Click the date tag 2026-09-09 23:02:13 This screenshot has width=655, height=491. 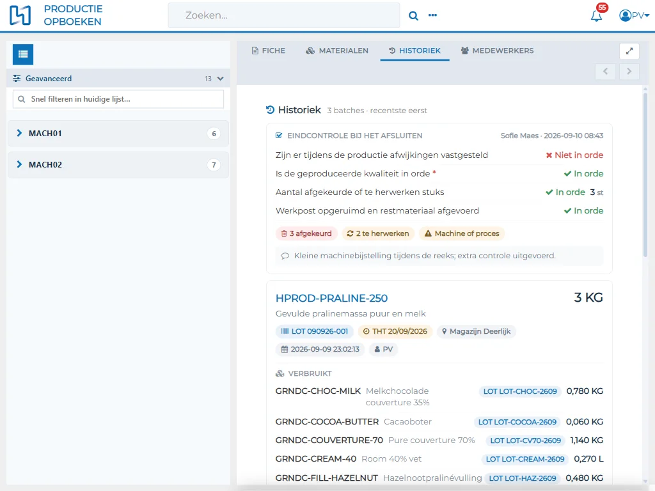(320, 350)
